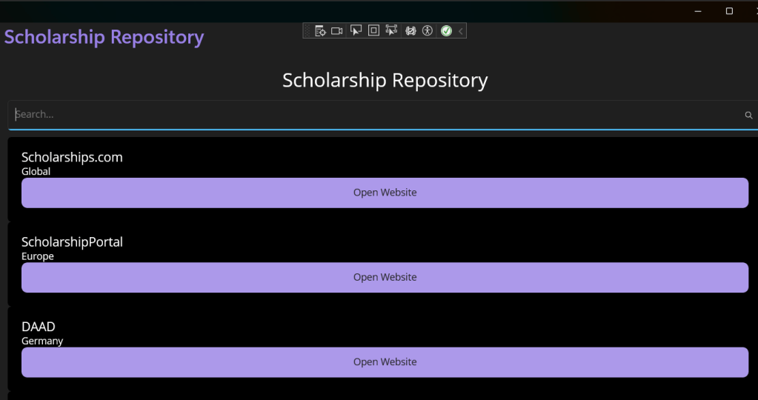Open Website for DAAD

(x=385, y=362)
